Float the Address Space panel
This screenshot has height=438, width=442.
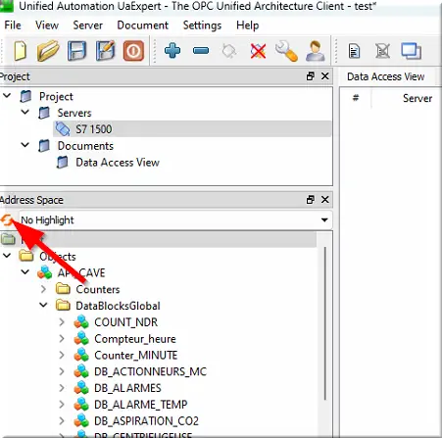(x=311, y=200)
